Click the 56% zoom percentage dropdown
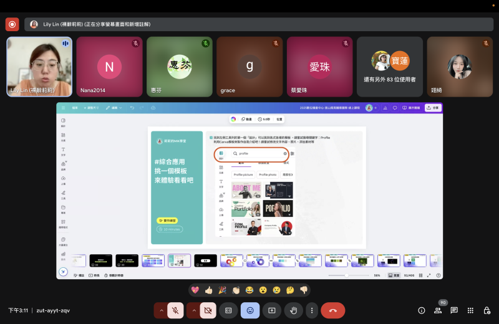This screenshot has height=324, width=499. pos(377,275)
